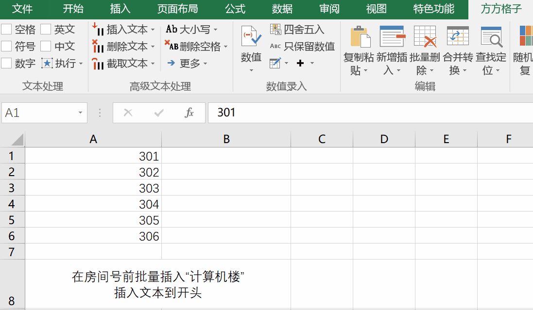Click the Find Locate (查找定位) magnifier icon

coord(492,37)
